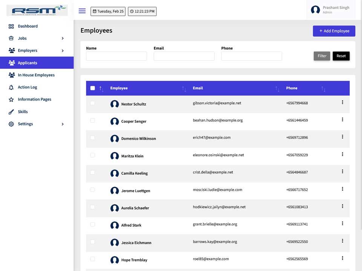Check the box for Alfred Stark

click(93, 224)
